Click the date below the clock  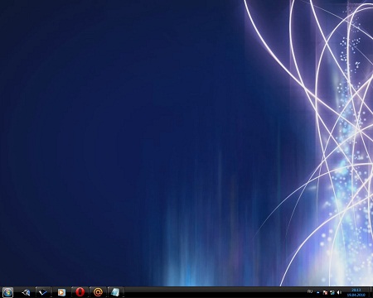click(356, 295)
